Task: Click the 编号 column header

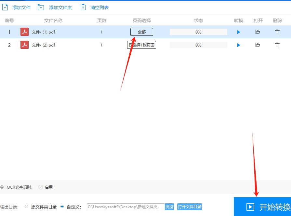Action: click(9, 20)
